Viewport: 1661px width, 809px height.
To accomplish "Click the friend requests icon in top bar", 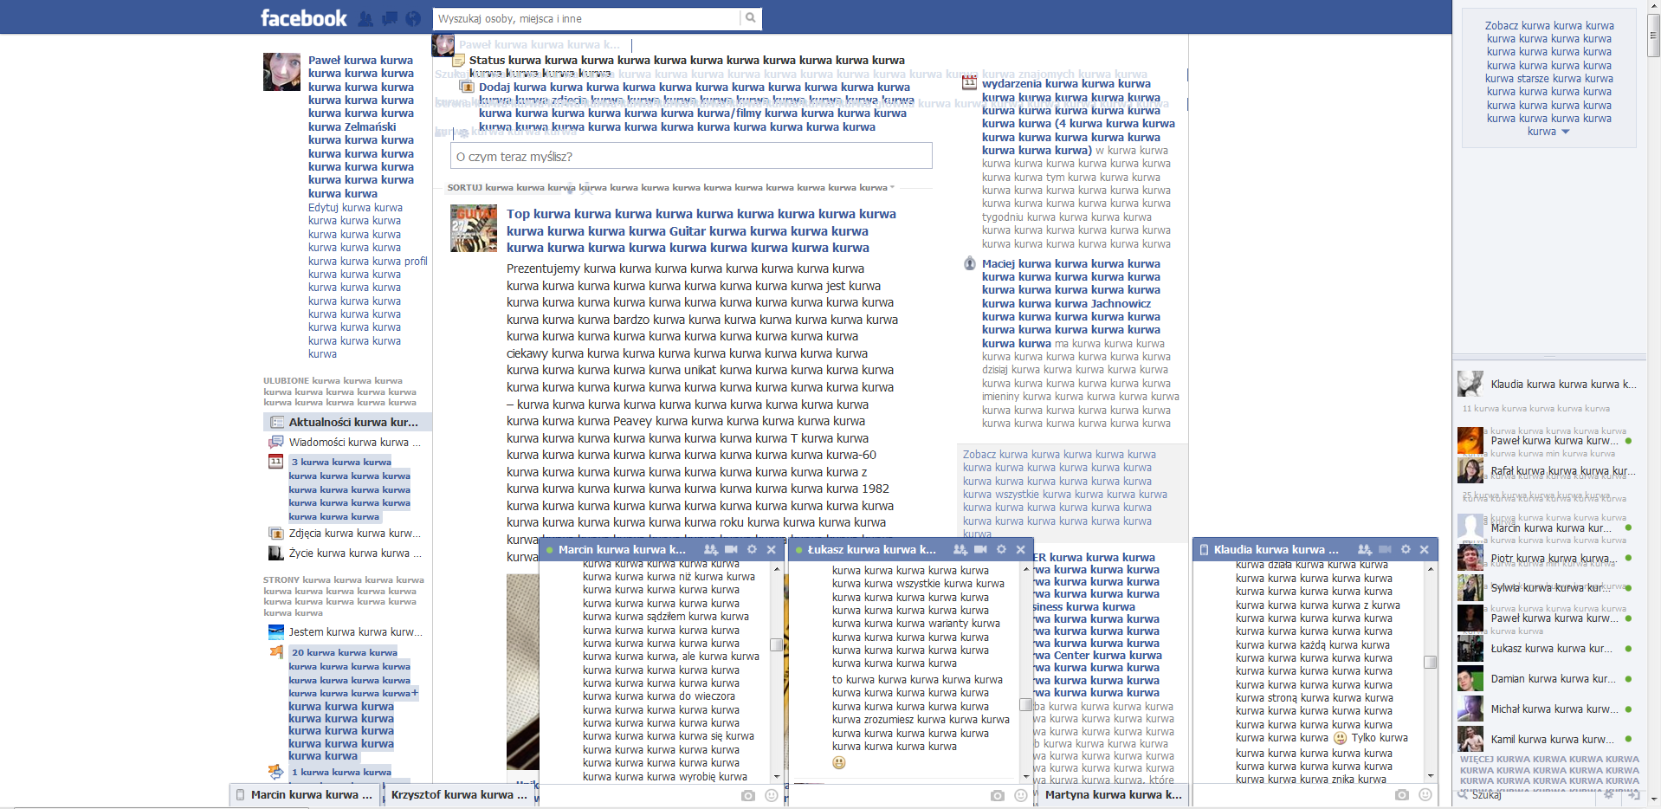I will pos(365,18).
